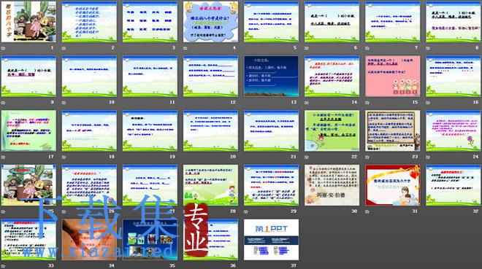The height and width of the screenshot is (269, 482).
Task: Select slide 37 with the 第1PPT logo
Action: 271,240
